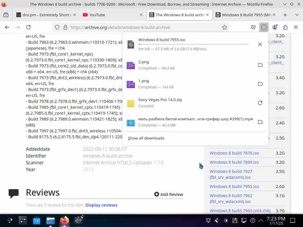The height and width of the screenshot is (227, 303).
Task: Switch to Windows 8 Build 7955 tab
Action: [x=246, y=15]
